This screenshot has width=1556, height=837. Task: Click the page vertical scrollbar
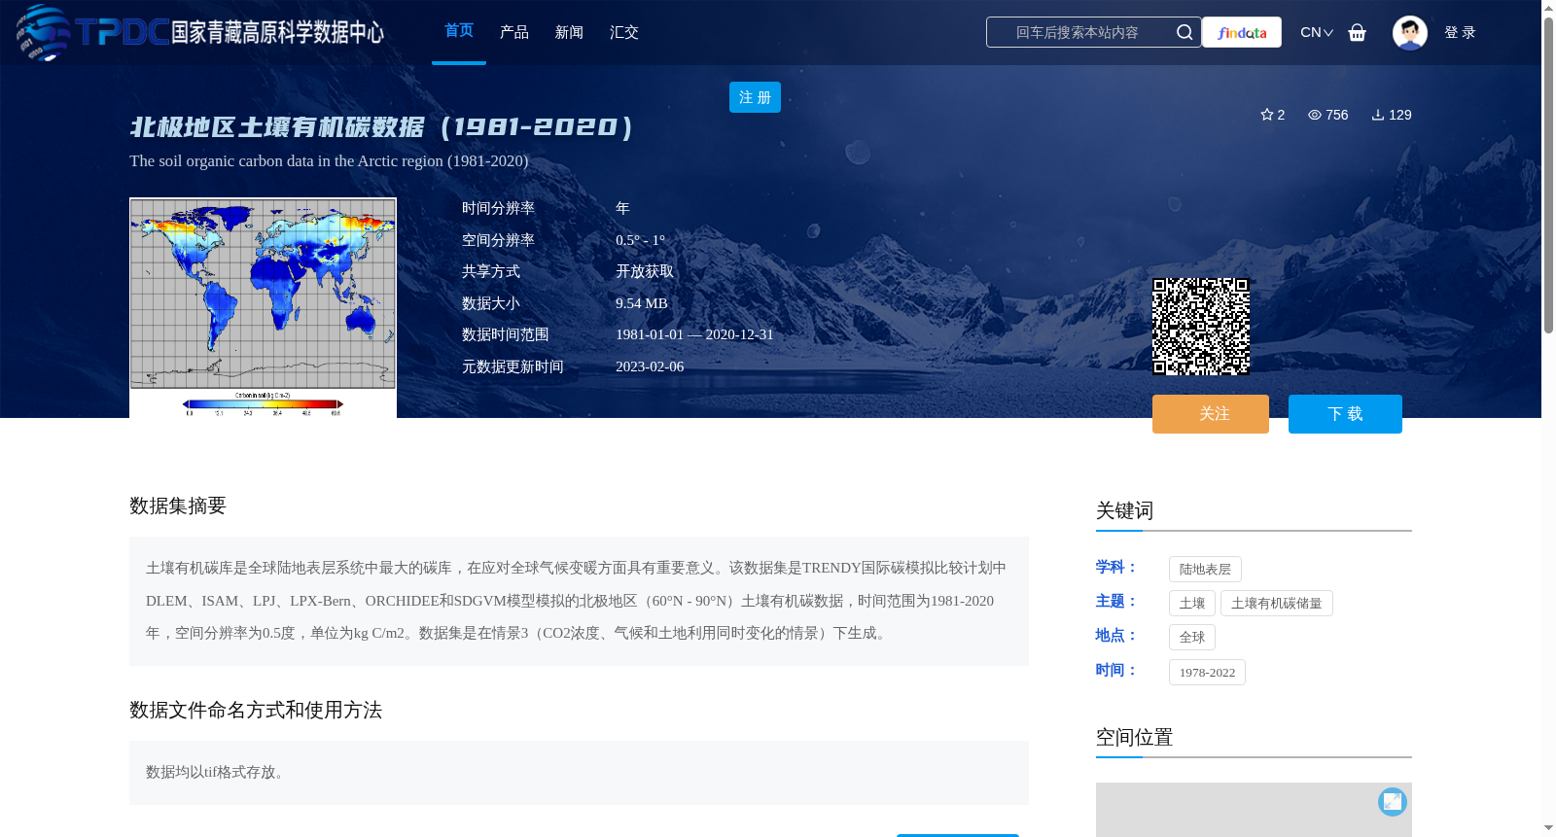tap(1548, 175)
